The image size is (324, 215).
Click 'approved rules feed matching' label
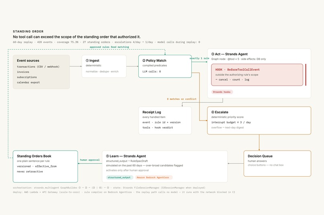click(x=109, y=47)
